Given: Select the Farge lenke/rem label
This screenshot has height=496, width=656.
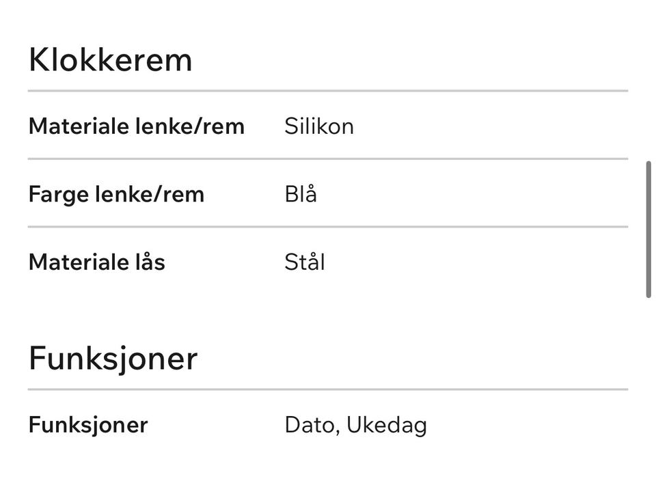Looking at the screenshot, I should (116, 195).
